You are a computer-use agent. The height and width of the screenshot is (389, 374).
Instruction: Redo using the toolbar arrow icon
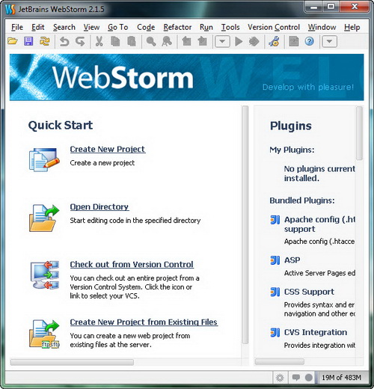point(80,41)
